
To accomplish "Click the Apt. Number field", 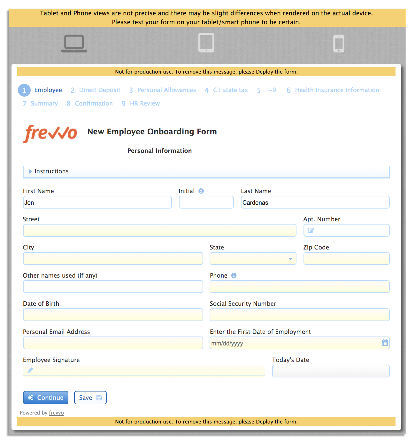I will (x=347, y=230).
